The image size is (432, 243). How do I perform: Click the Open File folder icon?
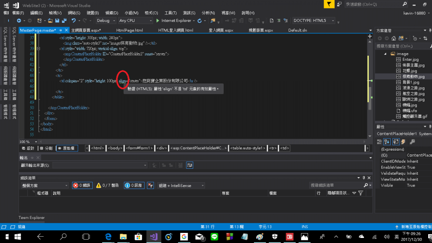[x=50, y=21]
